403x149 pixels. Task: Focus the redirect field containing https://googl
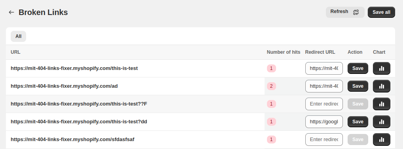click(324, 121)
